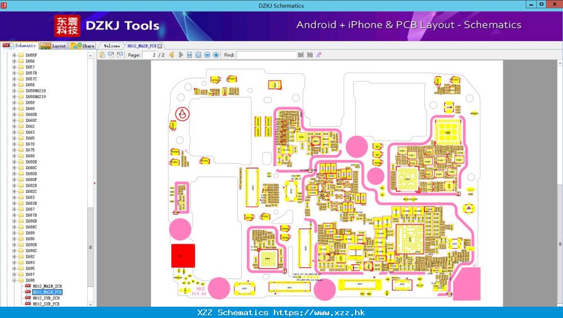Screen dimensions: 563x318
Task: Select the X688C folder row
Action: [x=31, y=227]
